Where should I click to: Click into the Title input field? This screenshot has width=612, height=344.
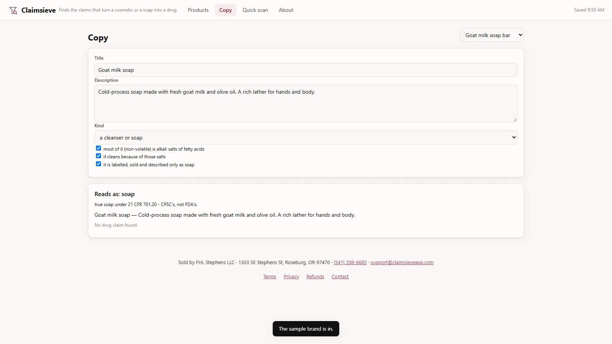[306, 70]
